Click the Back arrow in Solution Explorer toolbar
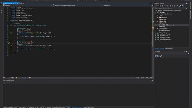The image size is (192, 108). click(156, 6)
